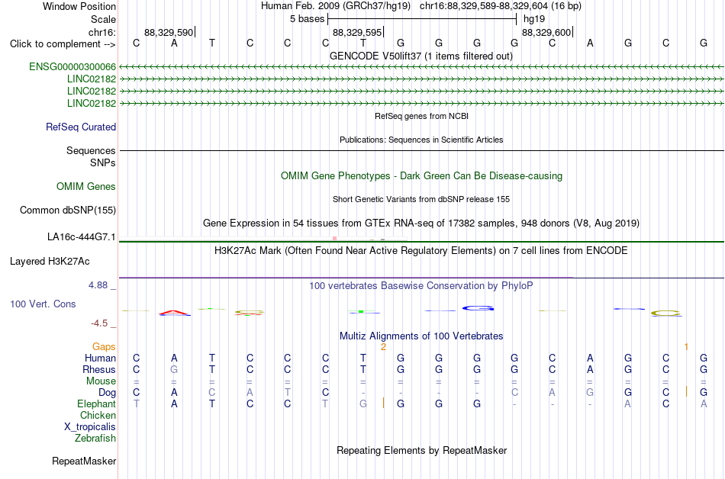Screen dimensions: 725x479
Task: Click the 4.88 conservation upper limit
Action: 98,285
